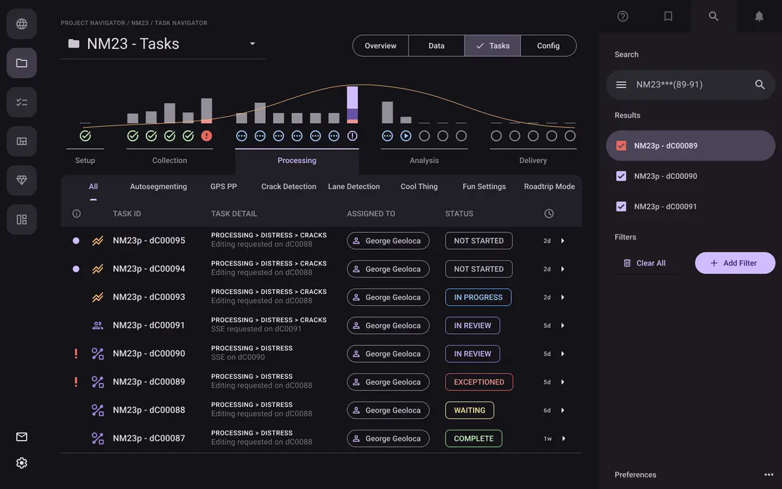This screenshot has height=489, width=782.
Task: Toggle the checkbox for NM23p - dC00091
Action: (x=621, y=207)
